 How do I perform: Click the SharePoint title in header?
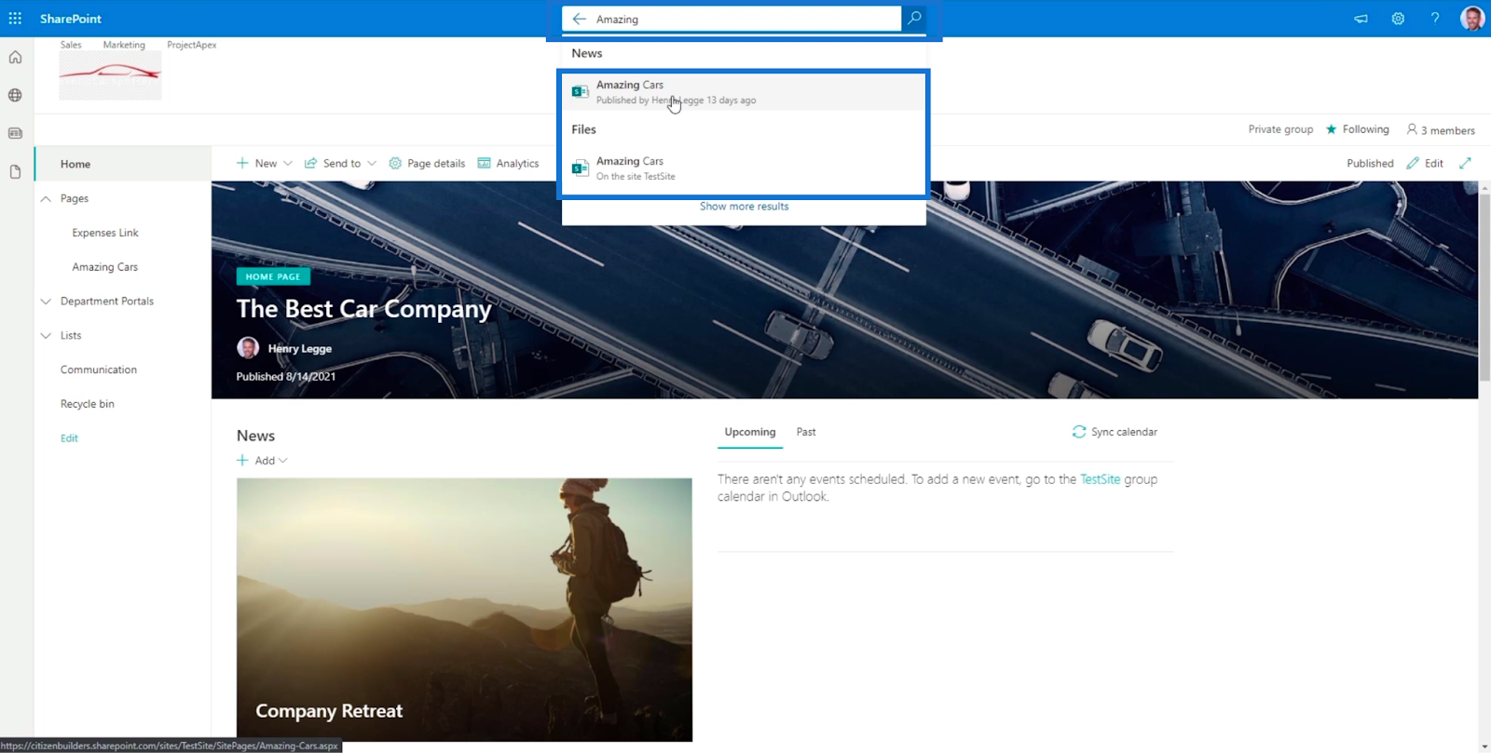pos(71,19)
